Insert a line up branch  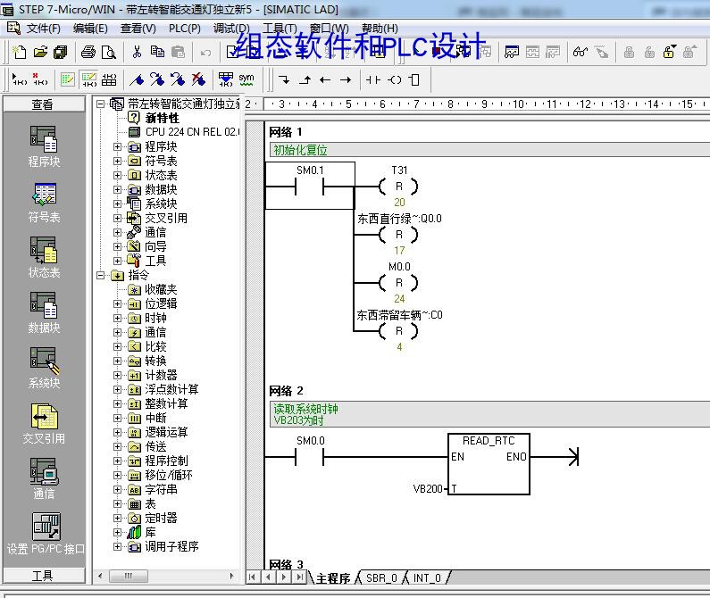coord(305,80)
